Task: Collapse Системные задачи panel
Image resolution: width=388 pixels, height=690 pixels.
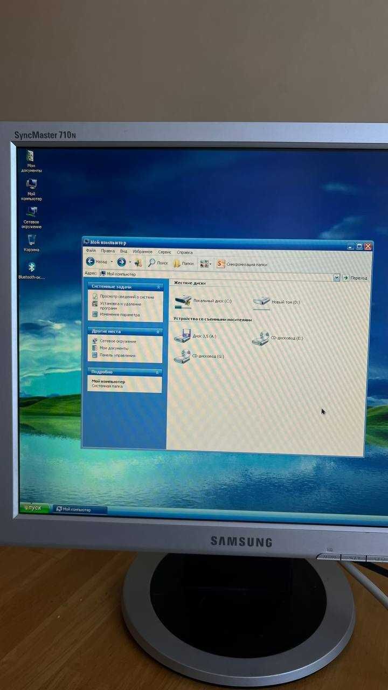Action: pyautogui.click(x=158, y=287)
